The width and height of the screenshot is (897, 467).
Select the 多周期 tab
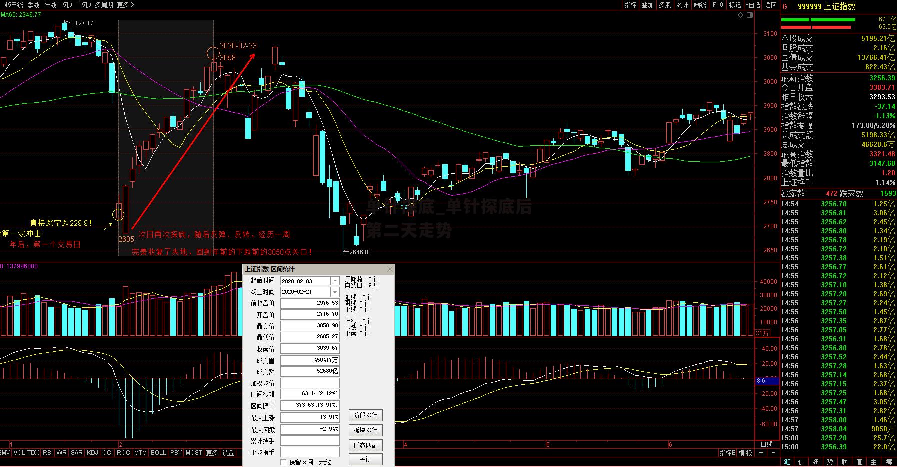[105, 5]
